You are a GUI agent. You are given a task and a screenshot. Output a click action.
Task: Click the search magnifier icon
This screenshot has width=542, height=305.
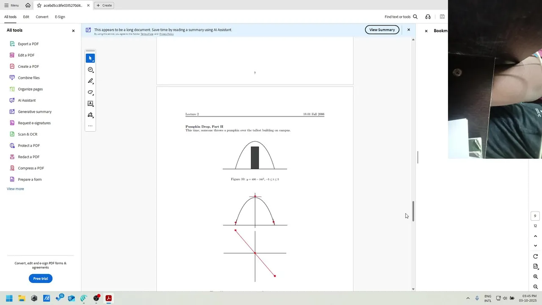point(415,17)
